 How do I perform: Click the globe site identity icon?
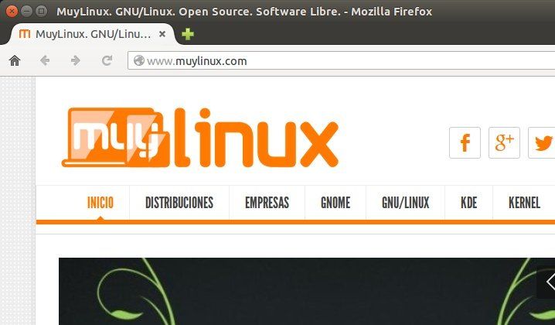(139, 60)
